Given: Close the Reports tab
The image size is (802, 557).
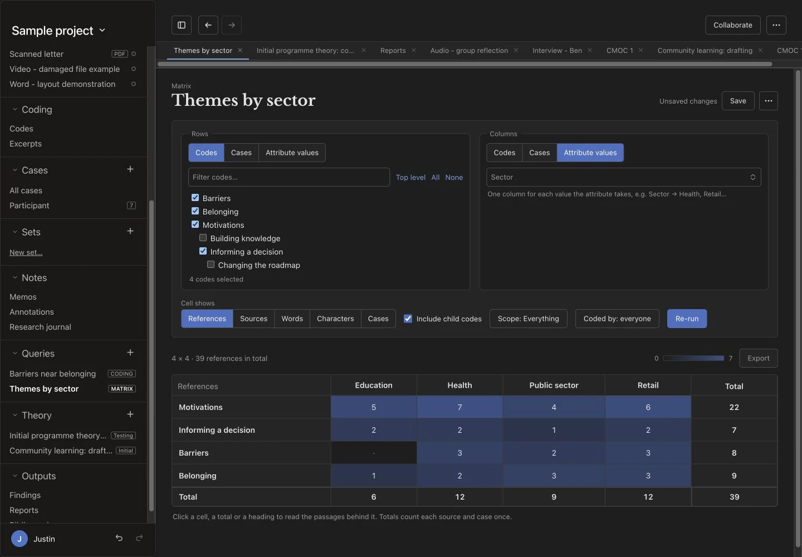Looking at the screenshot, I should point(414,50).
